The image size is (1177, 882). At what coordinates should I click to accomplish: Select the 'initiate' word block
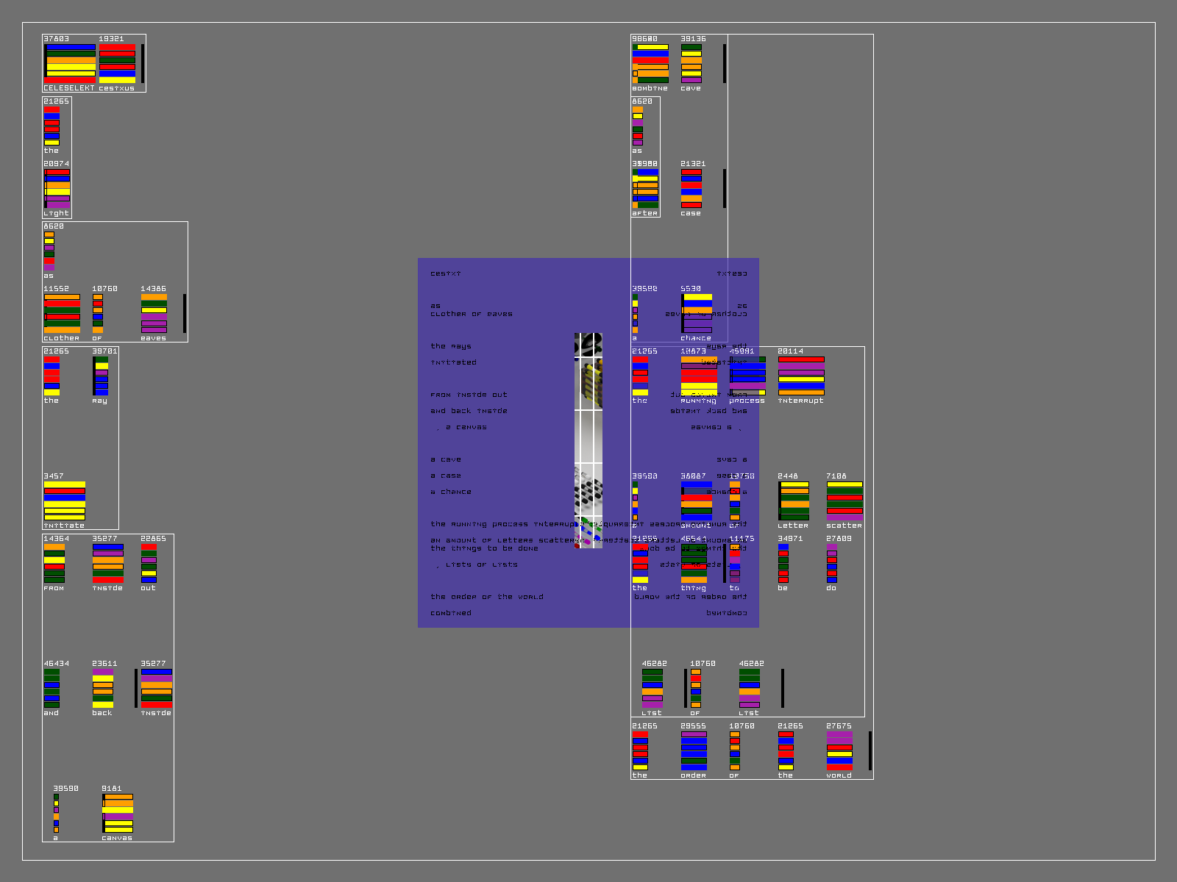(64, 501)
